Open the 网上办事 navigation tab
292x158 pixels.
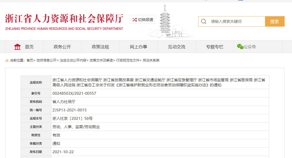[139, 47]
